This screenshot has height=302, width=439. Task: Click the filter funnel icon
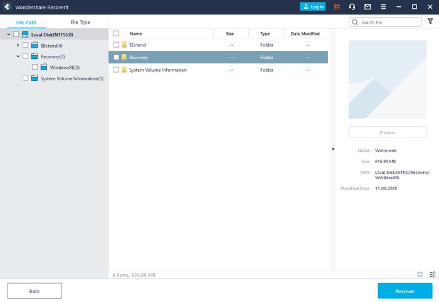tap(430, 21)
